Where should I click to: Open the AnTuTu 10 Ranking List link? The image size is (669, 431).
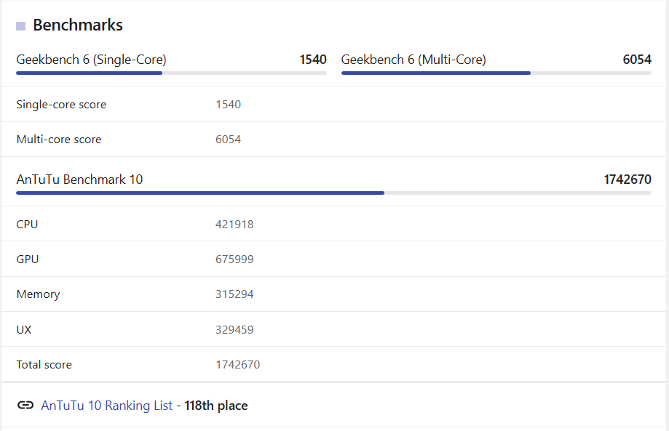pos(107,406)
